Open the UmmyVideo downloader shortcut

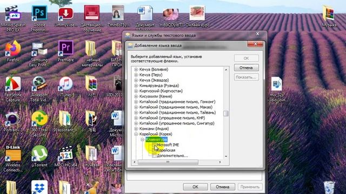(x=65, y=13)
